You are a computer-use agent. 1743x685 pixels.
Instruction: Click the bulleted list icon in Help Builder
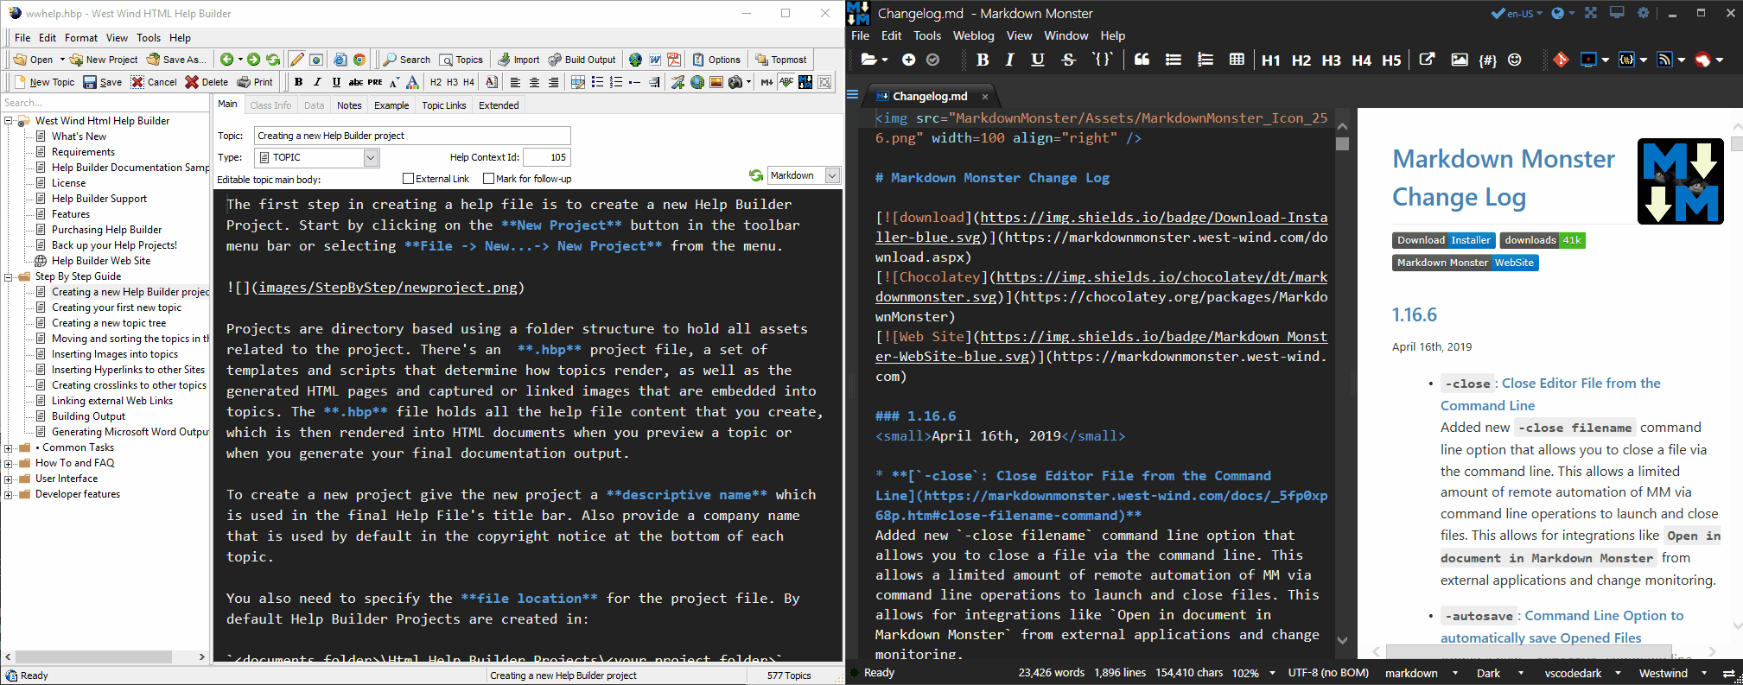point(597,82)
